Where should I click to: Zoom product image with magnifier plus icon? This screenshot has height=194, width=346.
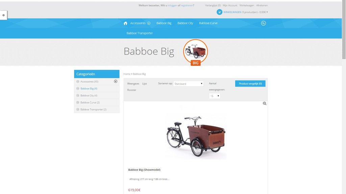[x=265, y=103]
